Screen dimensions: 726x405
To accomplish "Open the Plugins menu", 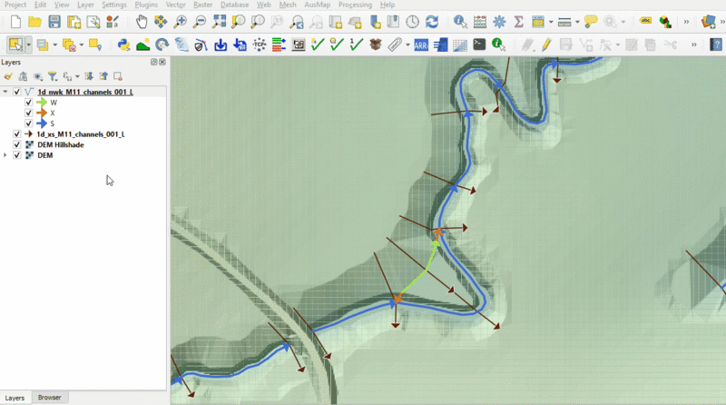I will (x=146, y=5).
